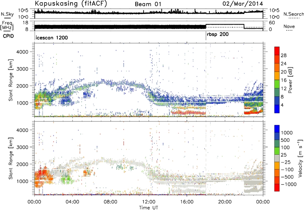Click the 16:00 time axis tick label
This screenshot has width=304, height=210.
click(187, 202)
